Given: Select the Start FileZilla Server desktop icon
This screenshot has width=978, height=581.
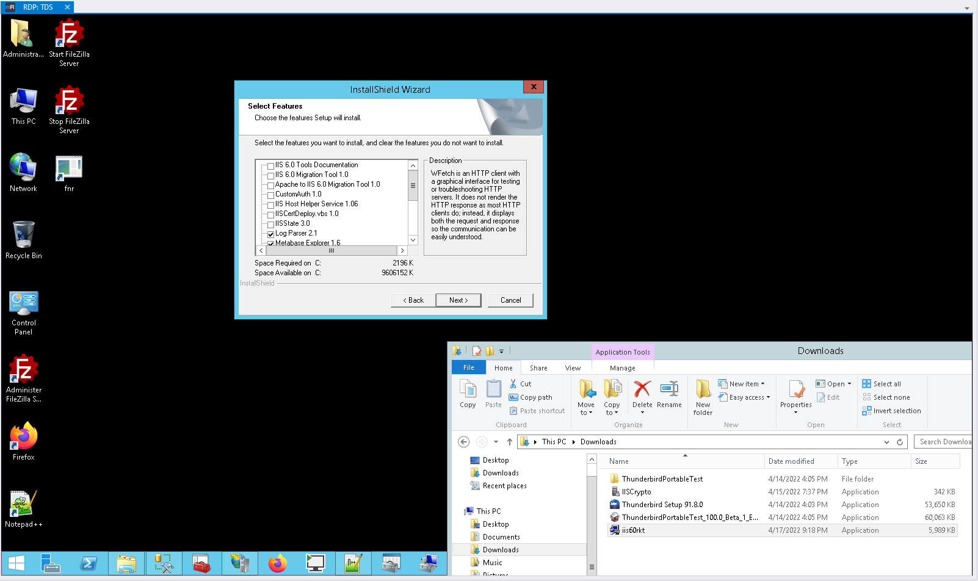Looking at the screenshot, I should point(69,43).
